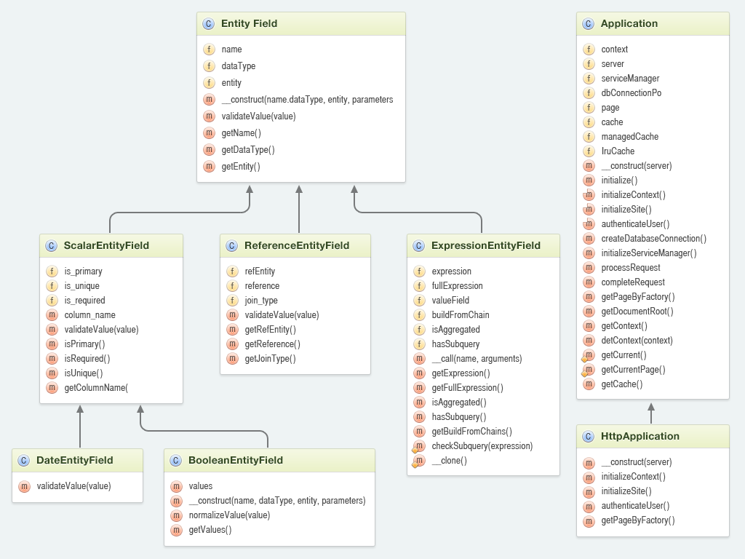Click method icon beside initializeContext() in Application
Image resolution: width=745 pixels, height=559 pixels.
pos(589,195)
